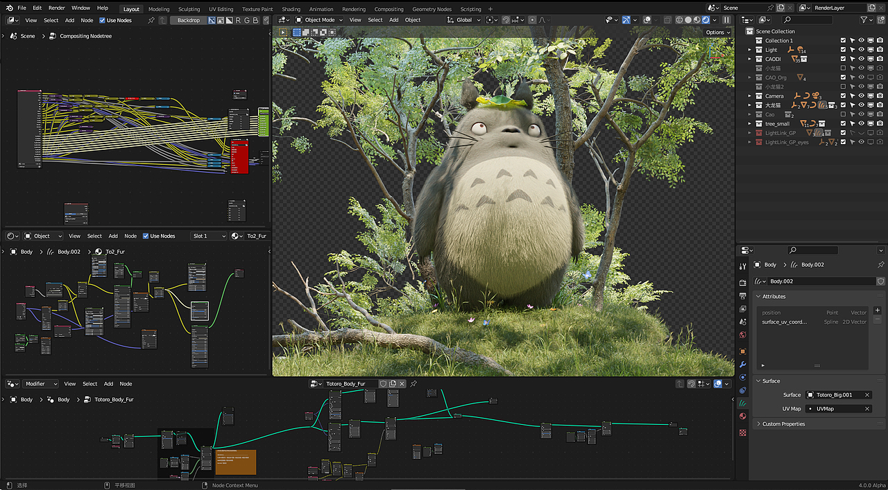Open the Tool properties tab
This screenshot has height=490, width=888.
743,266
